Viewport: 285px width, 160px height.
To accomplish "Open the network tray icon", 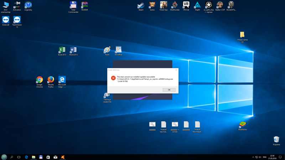I will pos(256,157).
